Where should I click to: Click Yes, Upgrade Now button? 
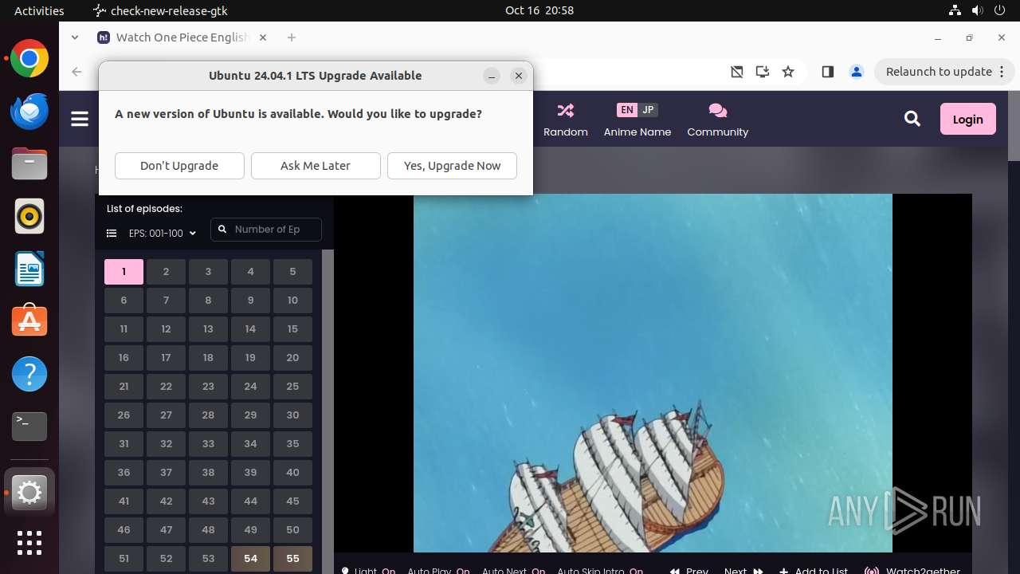click(452, 166)
